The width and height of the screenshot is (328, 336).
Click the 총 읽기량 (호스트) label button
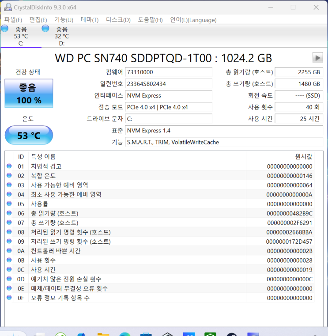pos(249,72)
